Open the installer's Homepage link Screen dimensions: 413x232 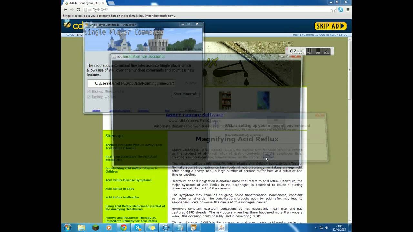click(144, 111)
